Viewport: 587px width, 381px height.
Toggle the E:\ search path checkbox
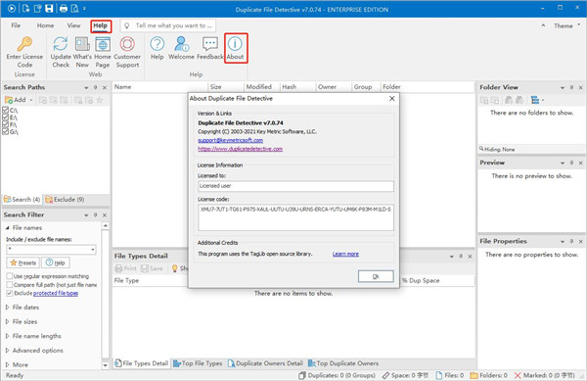pos(5,117)
